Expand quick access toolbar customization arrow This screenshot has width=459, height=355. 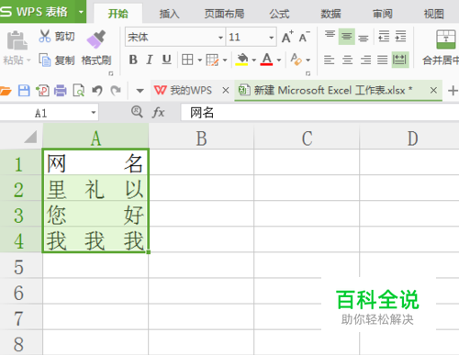tap(140, 91)
